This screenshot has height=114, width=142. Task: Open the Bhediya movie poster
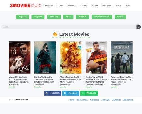click(x=45, y=58)
